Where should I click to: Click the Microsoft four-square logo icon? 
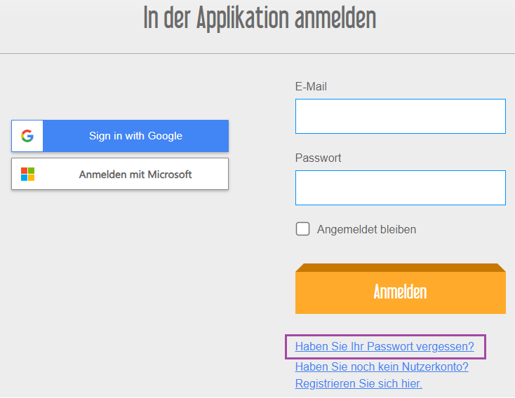click(x=27, y=174)
